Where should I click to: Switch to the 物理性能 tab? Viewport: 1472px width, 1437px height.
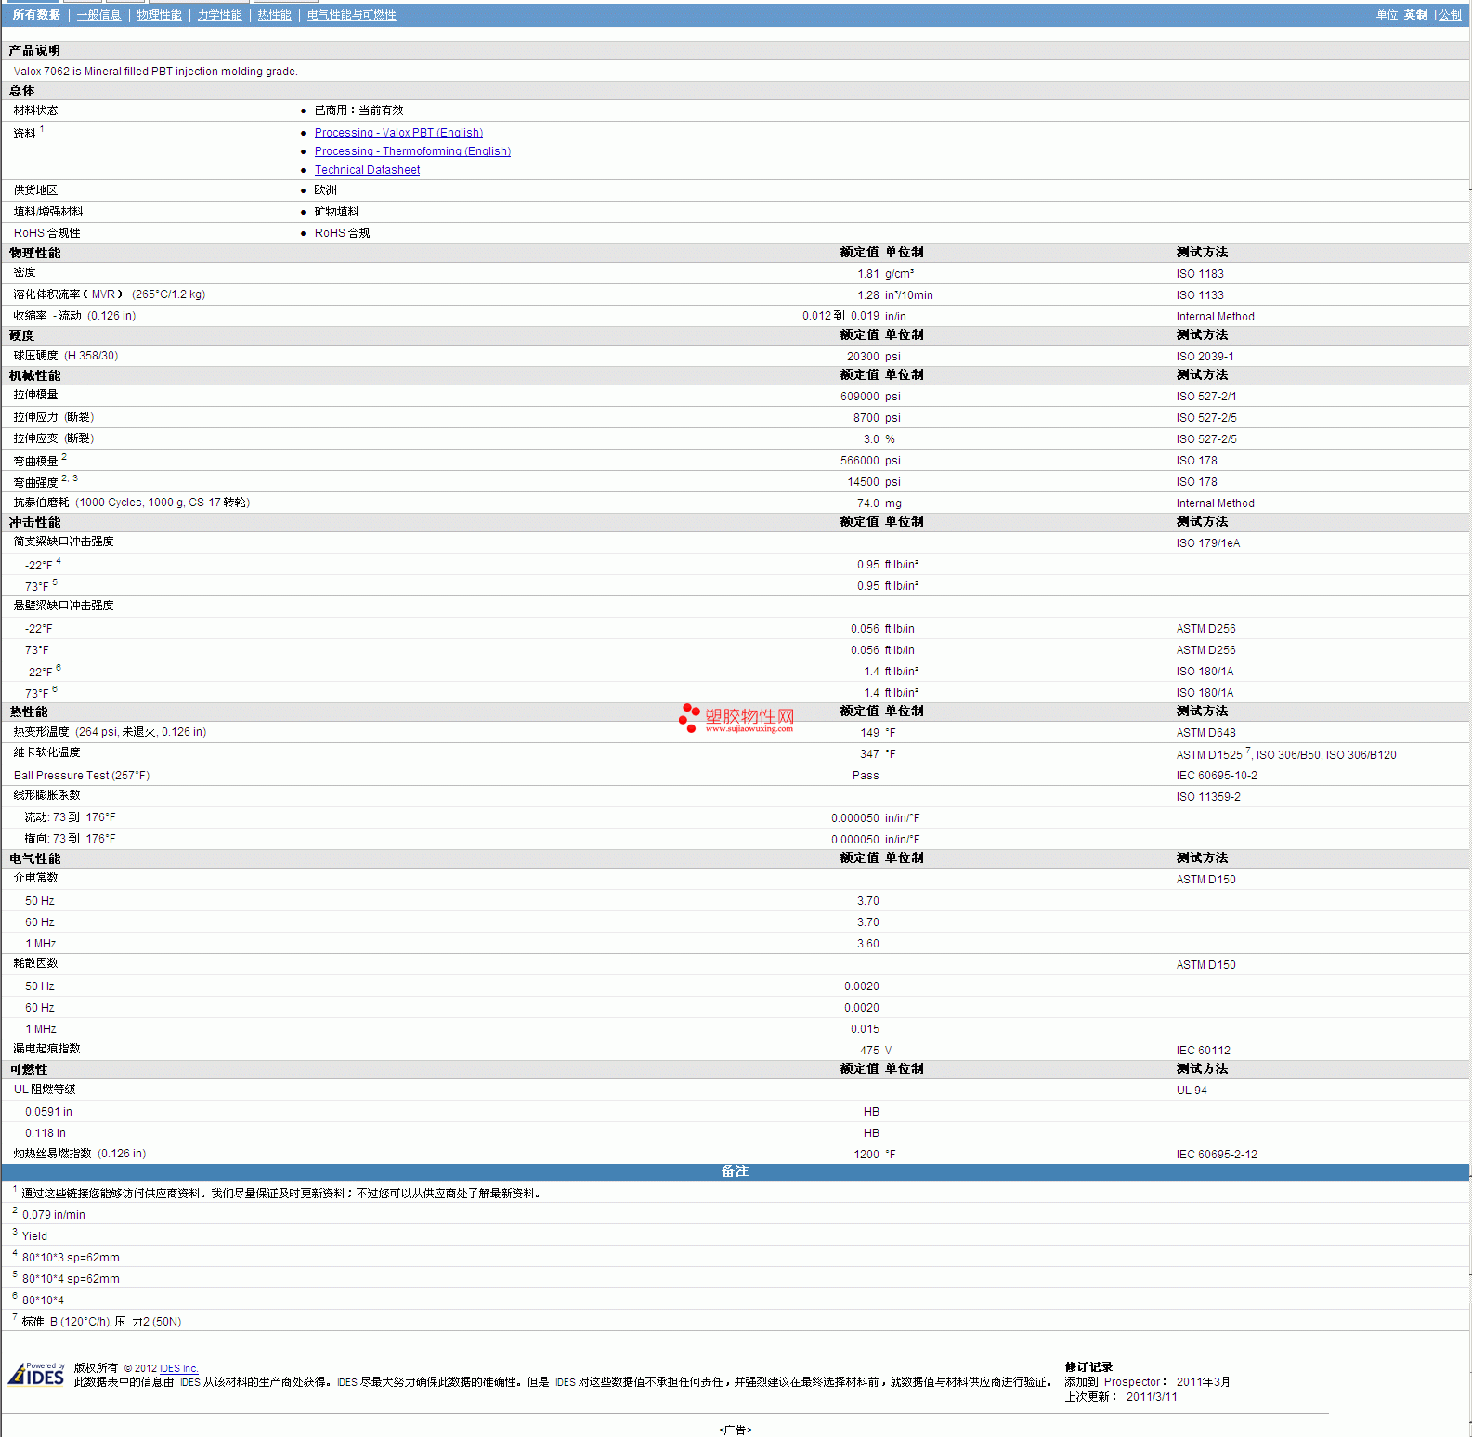[x=159, y=15]
